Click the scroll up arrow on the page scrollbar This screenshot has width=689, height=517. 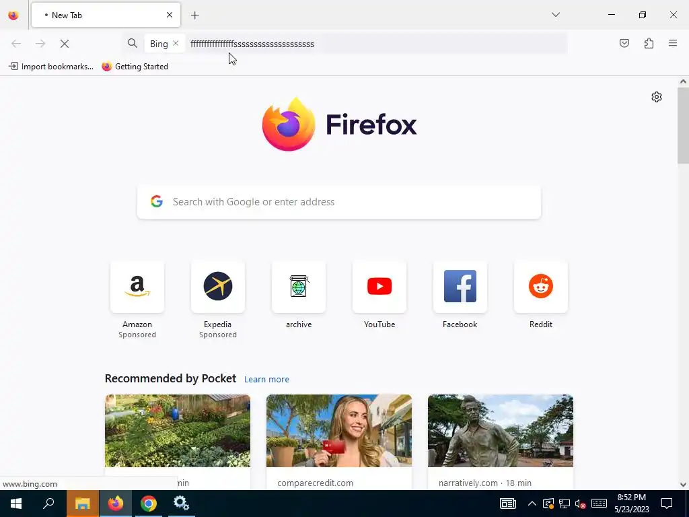[683, 81]
